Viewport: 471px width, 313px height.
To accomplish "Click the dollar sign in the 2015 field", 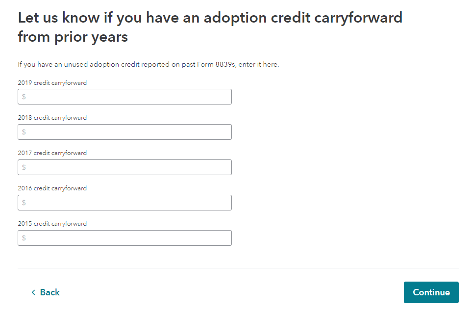I will pyautogui.click(x=24, y=237).
